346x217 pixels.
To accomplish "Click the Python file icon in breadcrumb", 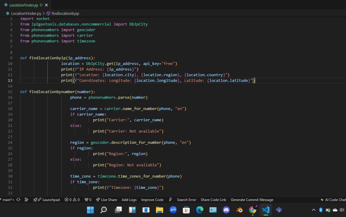I will [8, 13].
